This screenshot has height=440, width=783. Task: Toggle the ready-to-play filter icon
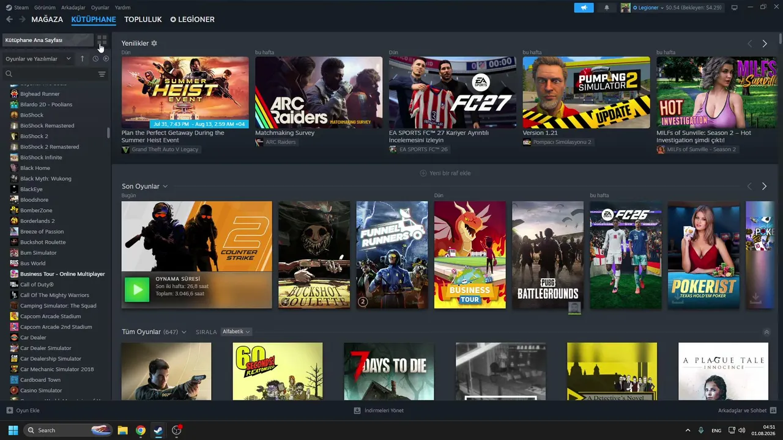coord(106,59)
